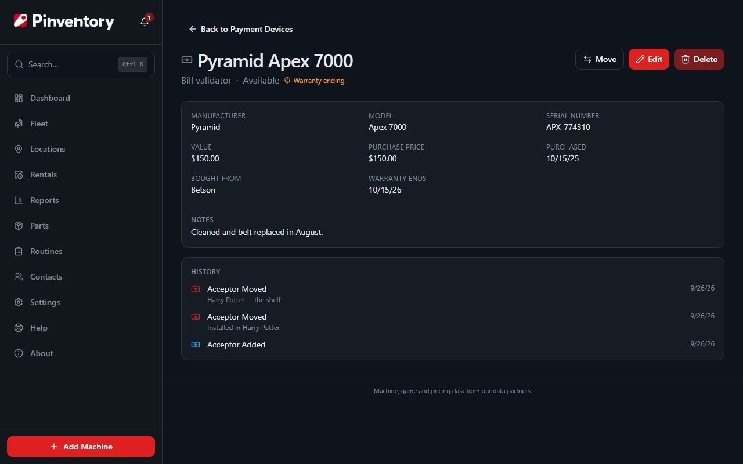This screenshot has height=464, width=743.
Task: Click the Parts box icon
Action: click(x=19, y=226)
